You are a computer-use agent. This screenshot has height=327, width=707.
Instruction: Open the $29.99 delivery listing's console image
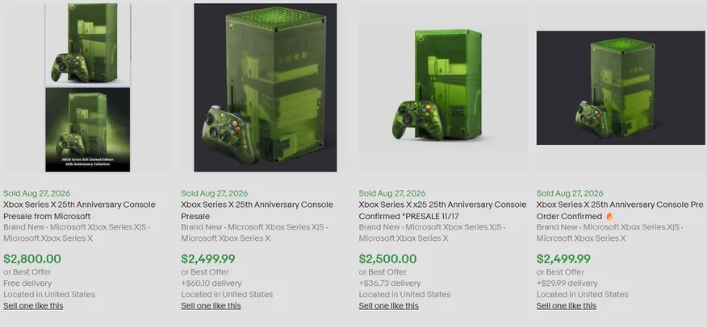[x=621, y=88]
